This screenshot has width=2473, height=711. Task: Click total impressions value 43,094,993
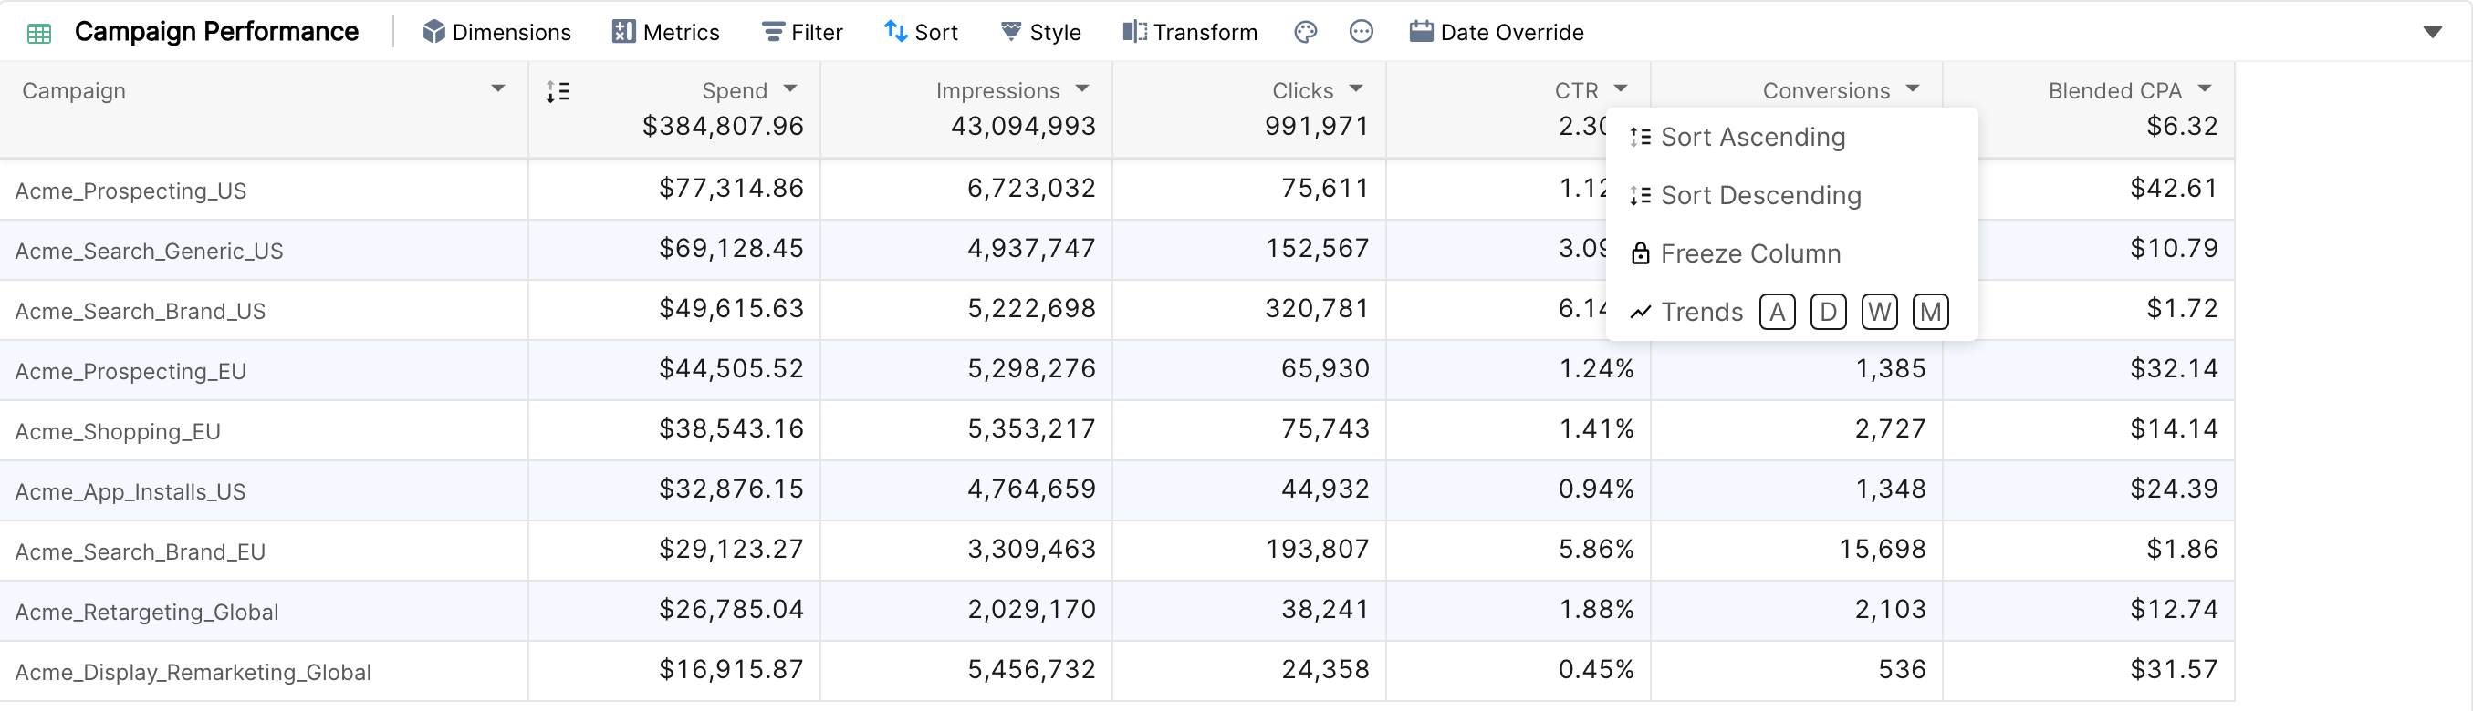coord(1023,126)
